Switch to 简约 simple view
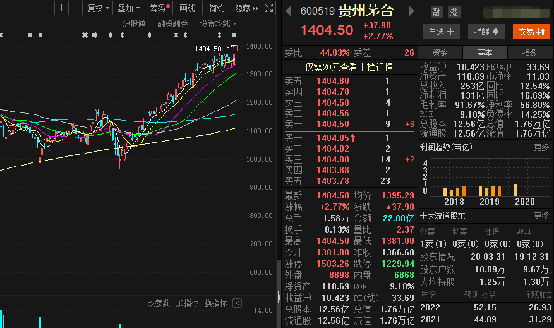Image resolution: width=554 pixels, height=328 pixels. (x=217, y=8)
